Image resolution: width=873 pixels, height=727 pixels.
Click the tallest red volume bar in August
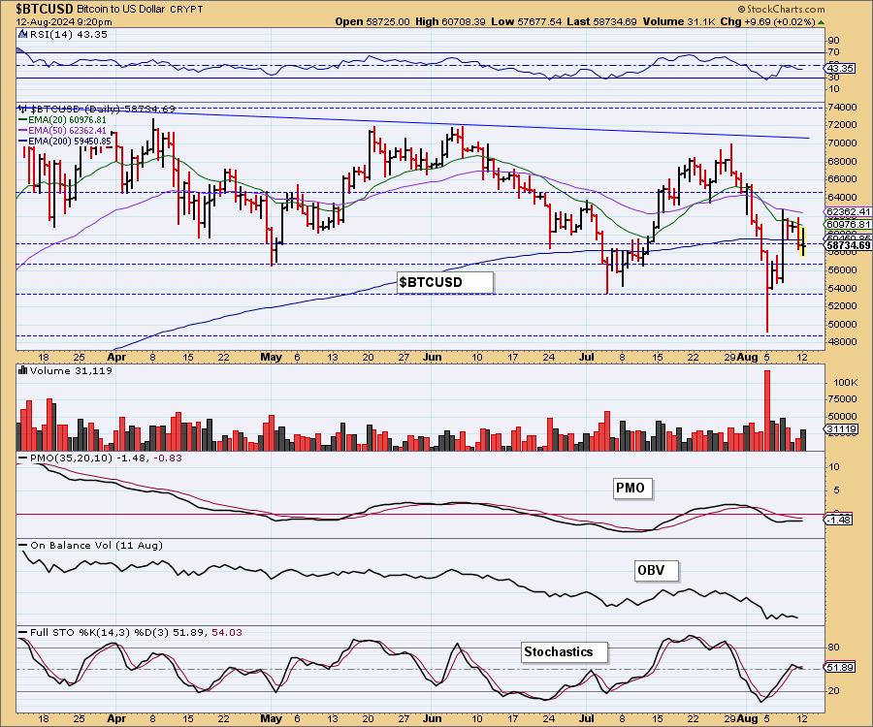(767, 410)
